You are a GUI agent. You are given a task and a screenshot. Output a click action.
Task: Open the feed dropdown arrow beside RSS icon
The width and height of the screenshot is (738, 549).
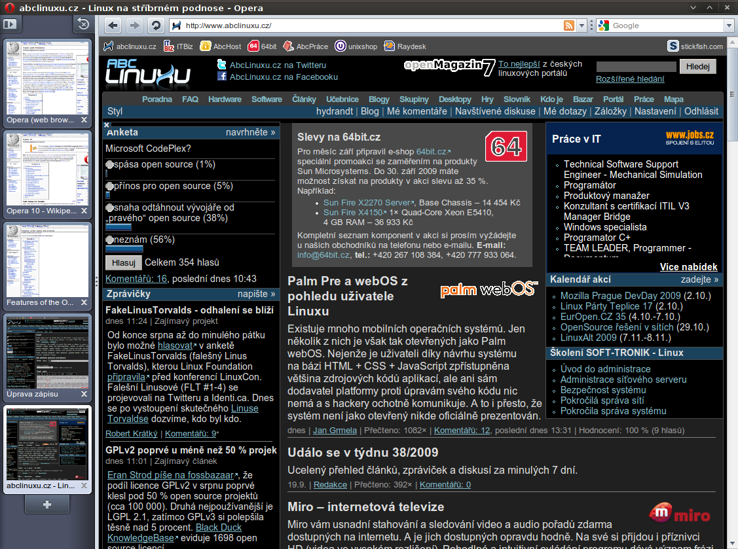click(581, 26)
